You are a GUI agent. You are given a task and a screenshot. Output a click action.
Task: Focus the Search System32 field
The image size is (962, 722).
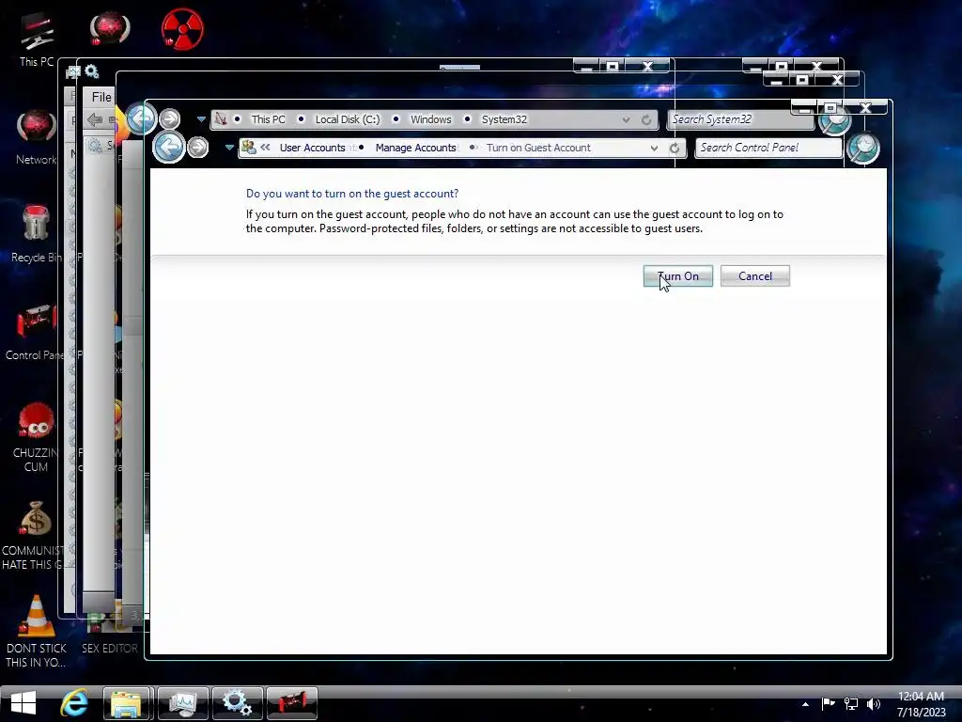739,119
